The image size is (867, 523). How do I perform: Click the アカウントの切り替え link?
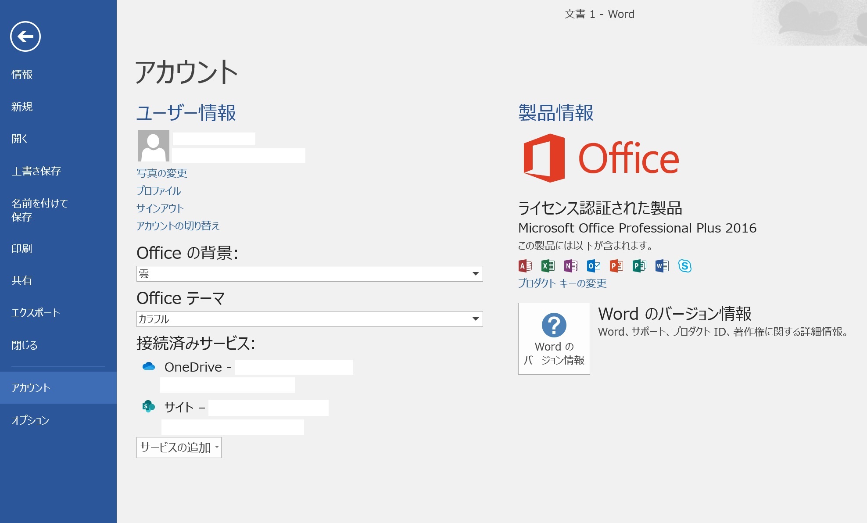tap(178, 226)
